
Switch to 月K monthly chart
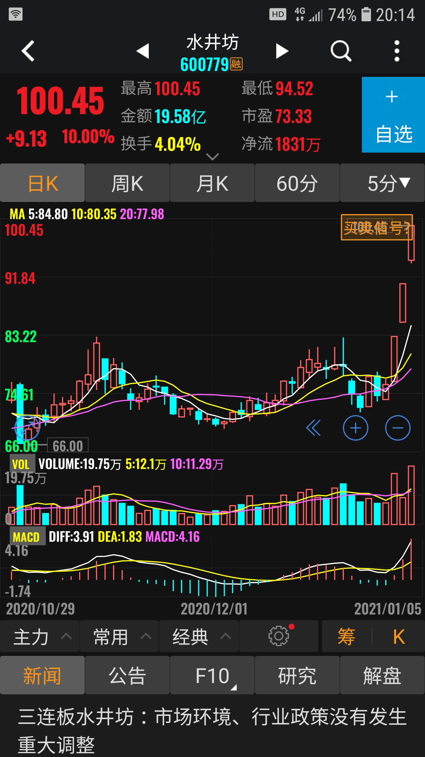pyautogui.click(x=212, y=183)
